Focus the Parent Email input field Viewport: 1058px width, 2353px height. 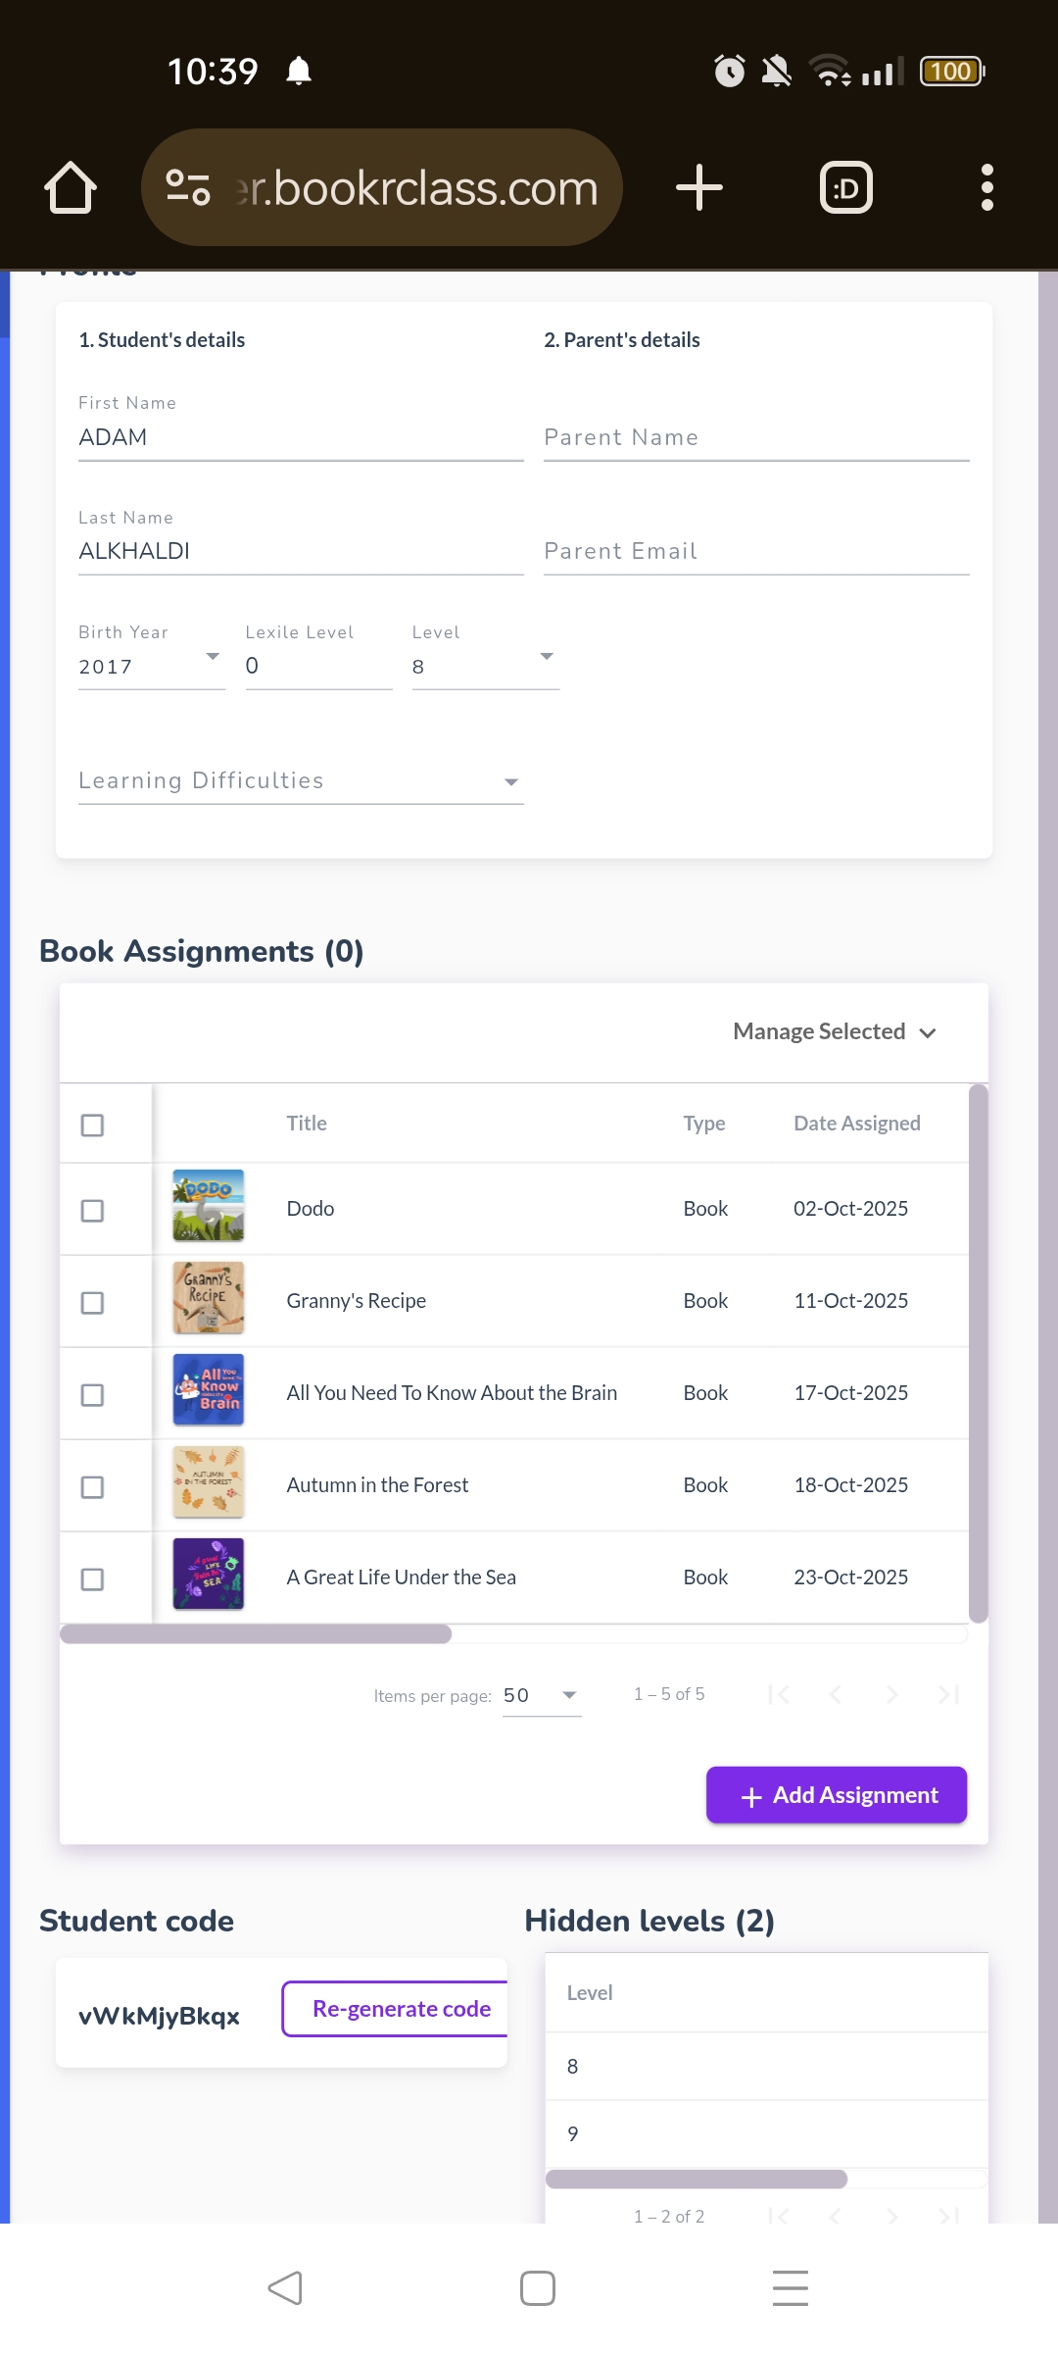click(x=755, y=551)
